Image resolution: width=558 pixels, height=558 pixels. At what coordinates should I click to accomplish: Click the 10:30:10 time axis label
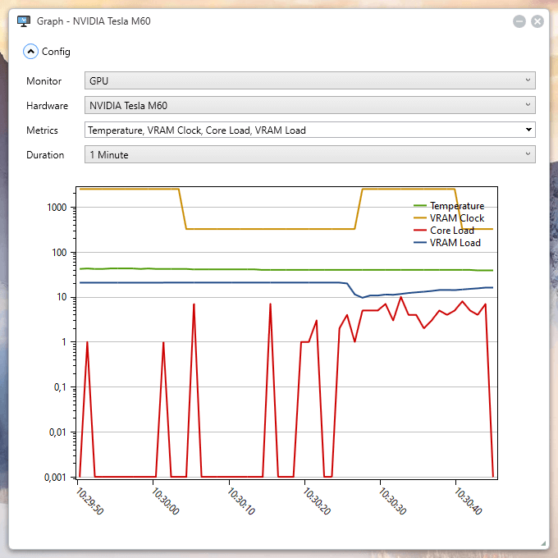tap(241, 501)
